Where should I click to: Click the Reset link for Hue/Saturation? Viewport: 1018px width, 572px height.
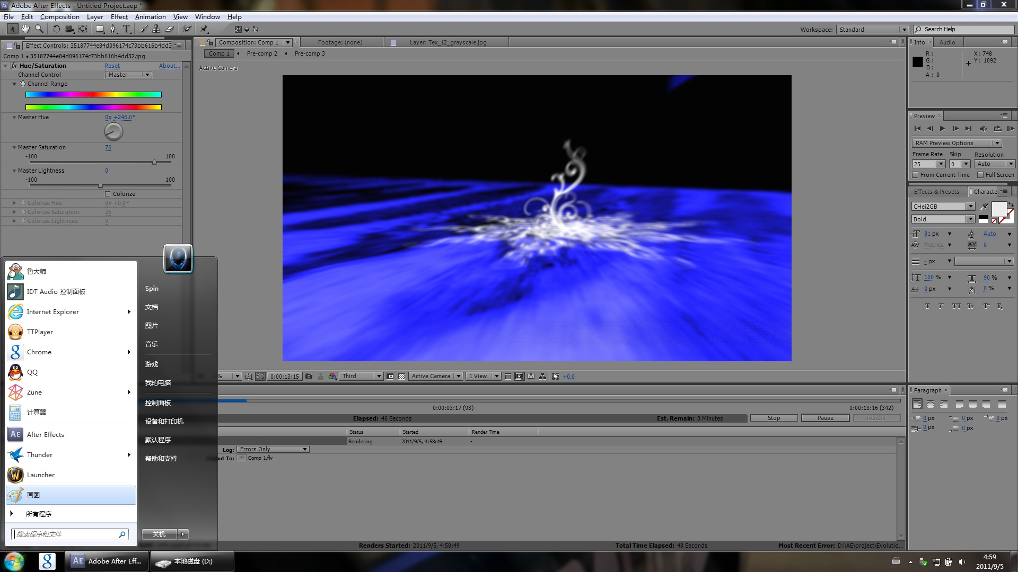click(x=112, y=66)
